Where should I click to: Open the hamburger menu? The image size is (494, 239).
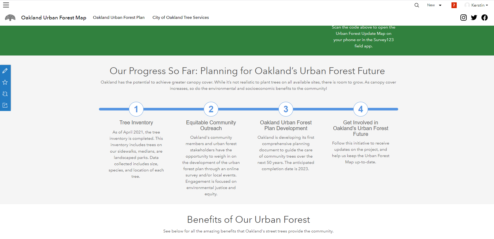(6, 5)
